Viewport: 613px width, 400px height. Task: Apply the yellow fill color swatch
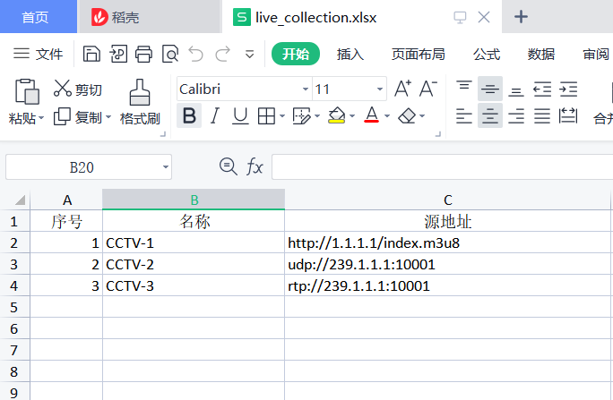336,115
